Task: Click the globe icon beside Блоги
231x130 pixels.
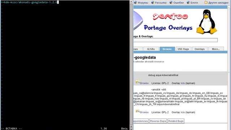Action: click(188, 3)
